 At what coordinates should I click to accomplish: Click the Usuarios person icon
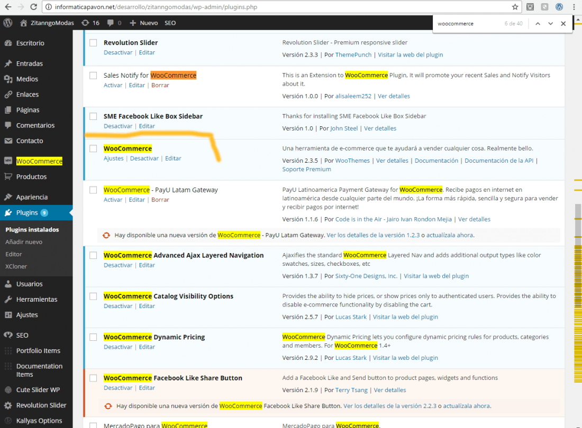[8, 284]
